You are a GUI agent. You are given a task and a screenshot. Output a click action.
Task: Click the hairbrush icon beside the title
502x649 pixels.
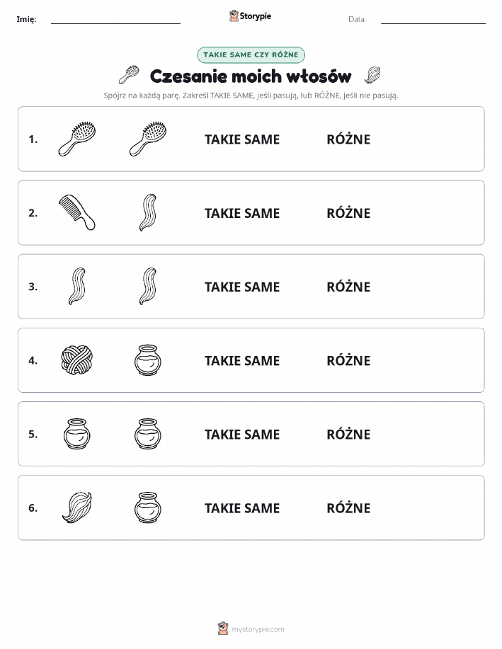tap(129, 75)
